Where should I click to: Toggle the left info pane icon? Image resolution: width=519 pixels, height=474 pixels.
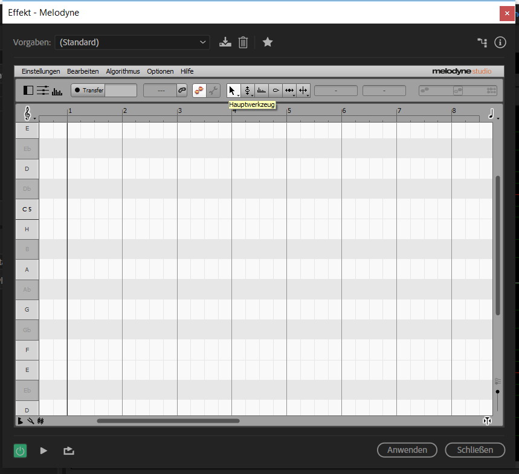tap(28, 91)
